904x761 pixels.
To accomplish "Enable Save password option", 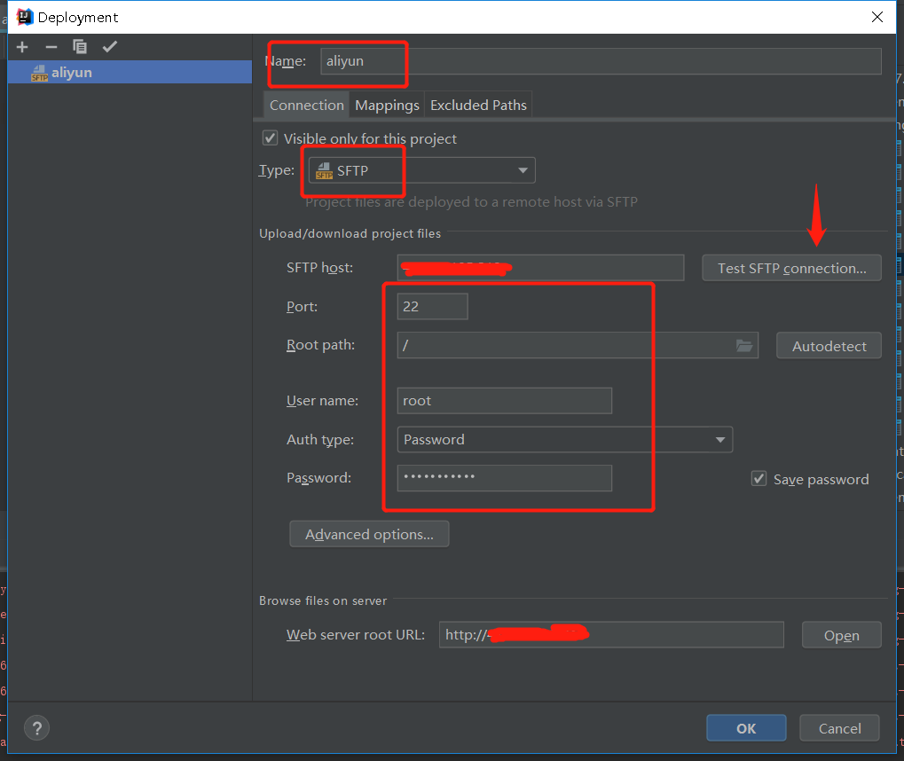I will click(759, 478).
